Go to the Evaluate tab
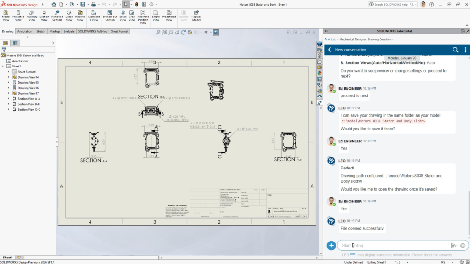 69,31
